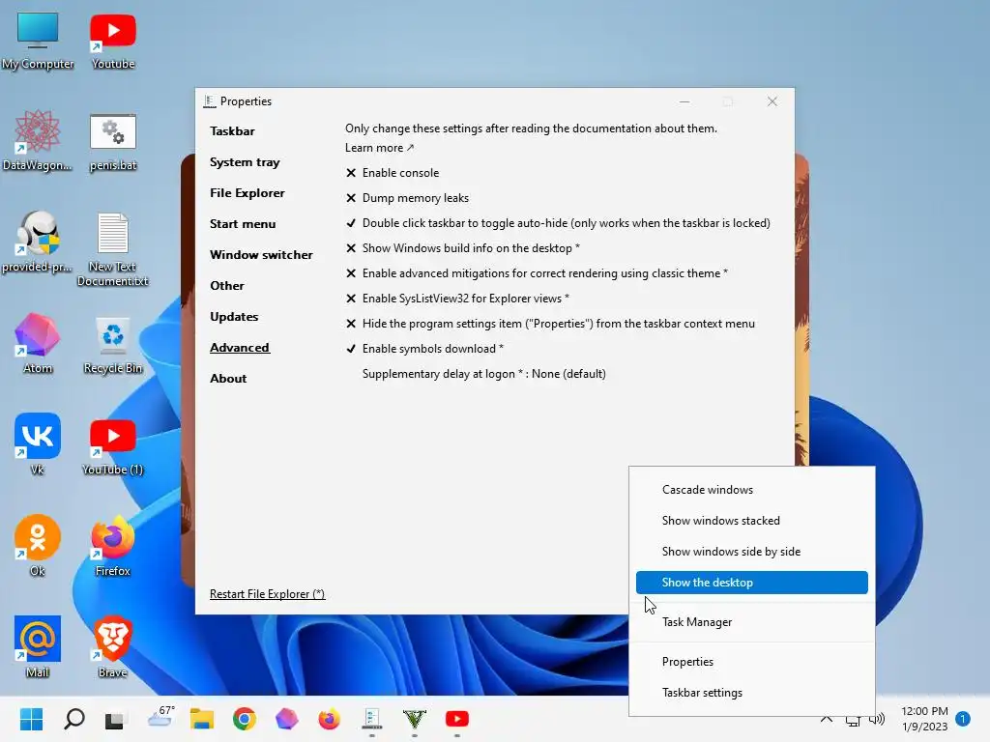This screenshot has width=990, height=742.
Task: Launch Atom editor desktop shortcut
Action: [38, 343]
